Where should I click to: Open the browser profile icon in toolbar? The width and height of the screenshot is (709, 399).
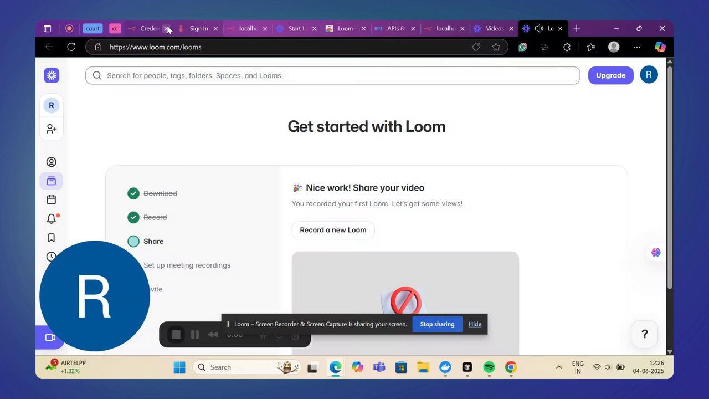click(x=614, y=47)
